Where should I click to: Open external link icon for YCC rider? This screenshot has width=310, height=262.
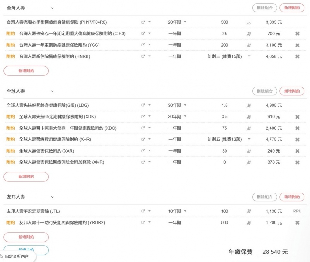(143, 45)
